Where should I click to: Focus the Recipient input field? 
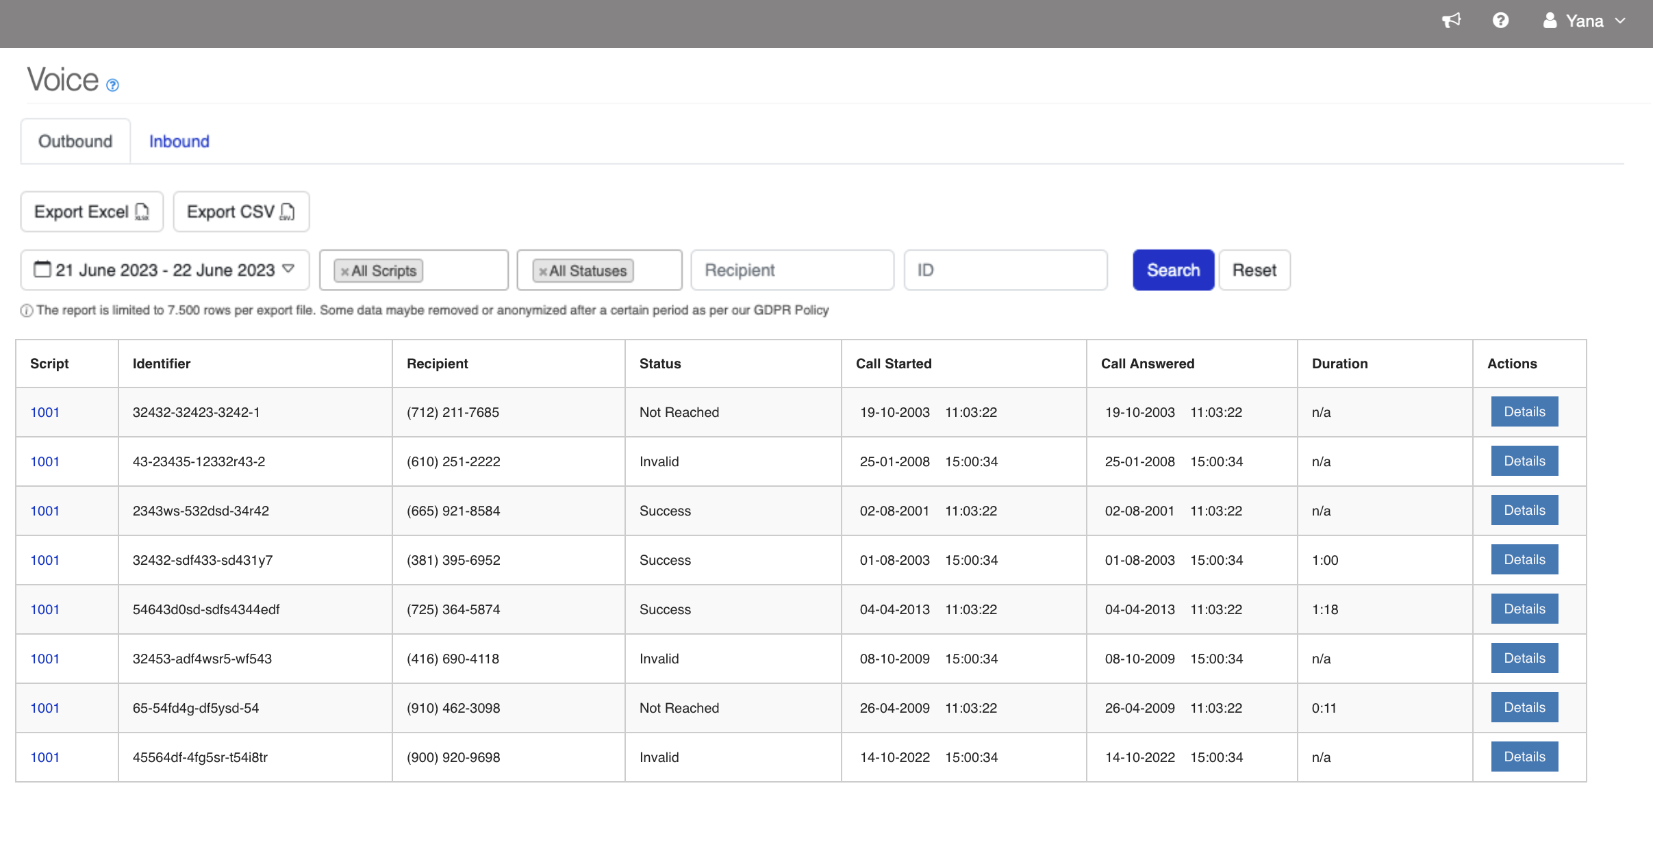point(792,270)
